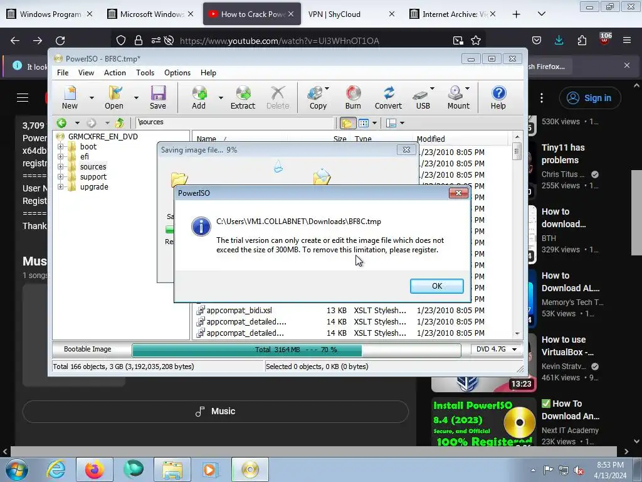The width and height of the screenshot is (642, 482).
Task: Expand the upgrade folder tree node
Action: pos(61,187)
